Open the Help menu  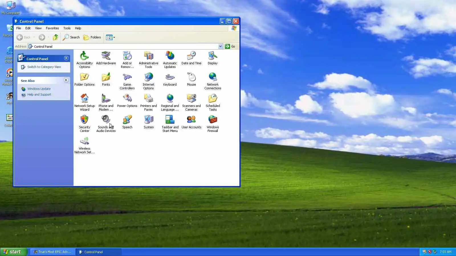pos(78,28)
